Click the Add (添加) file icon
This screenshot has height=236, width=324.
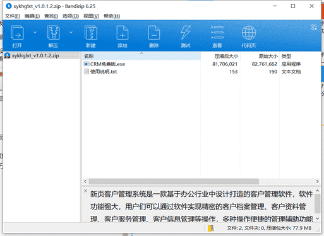click(123, 33)
